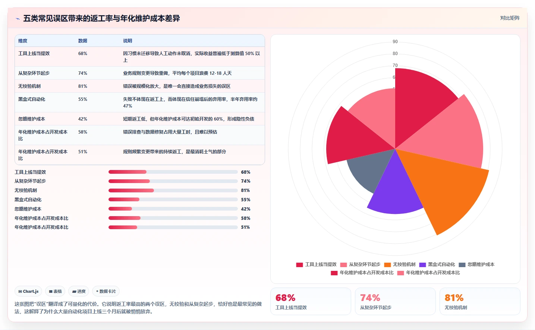Click the 对比矩阵 label in the header
The width and height of the screenshot is (535, 330).
coord(510,18)
